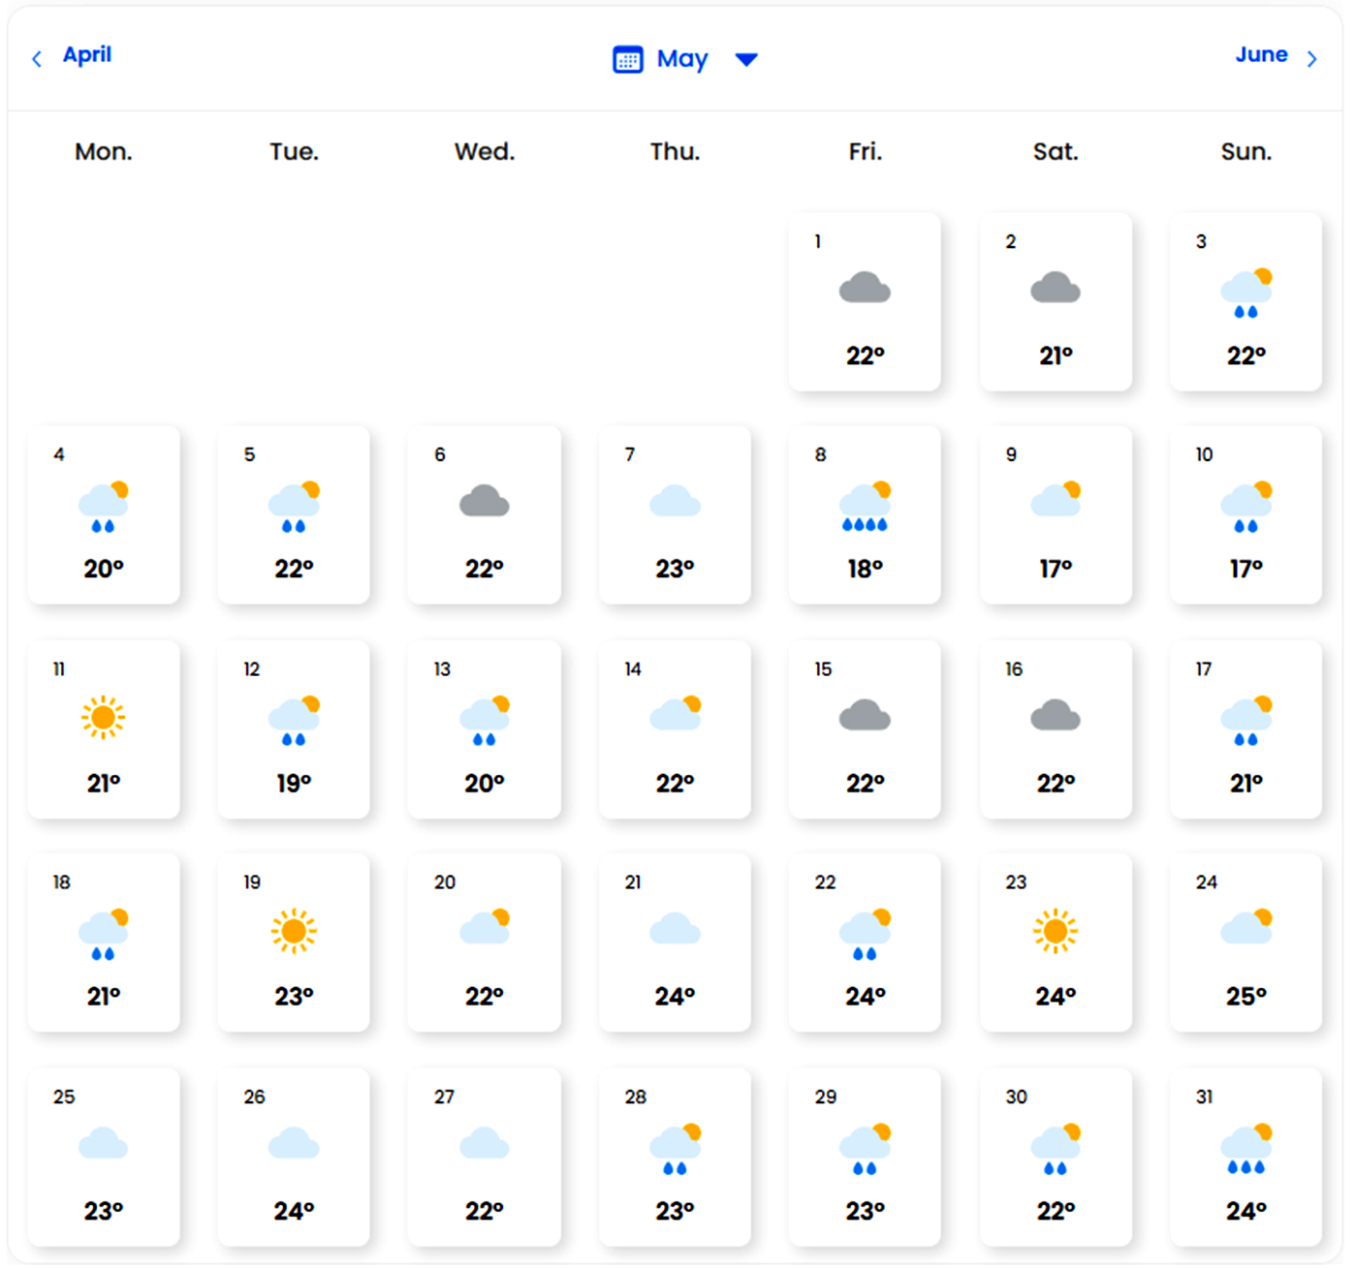Screen dimensions: 1357x1268
Task: Open the May 3 forecast card
Action: [1246, 301]
